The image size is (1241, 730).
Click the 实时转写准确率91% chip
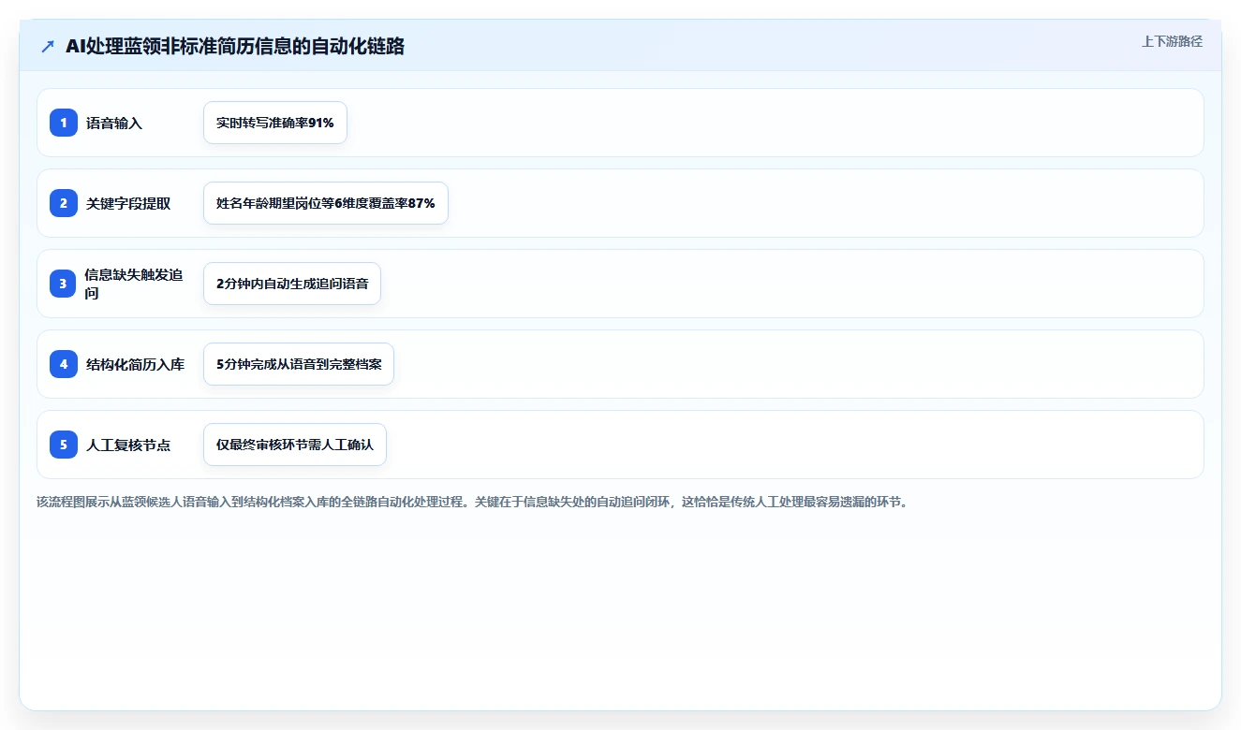coord(275,123)
